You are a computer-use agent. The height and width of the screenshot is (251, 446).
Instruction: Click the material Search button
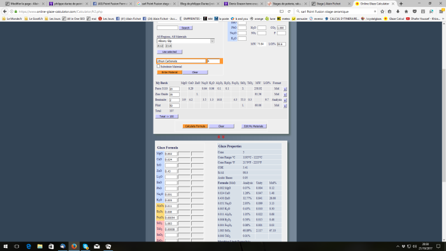[186, 28]
